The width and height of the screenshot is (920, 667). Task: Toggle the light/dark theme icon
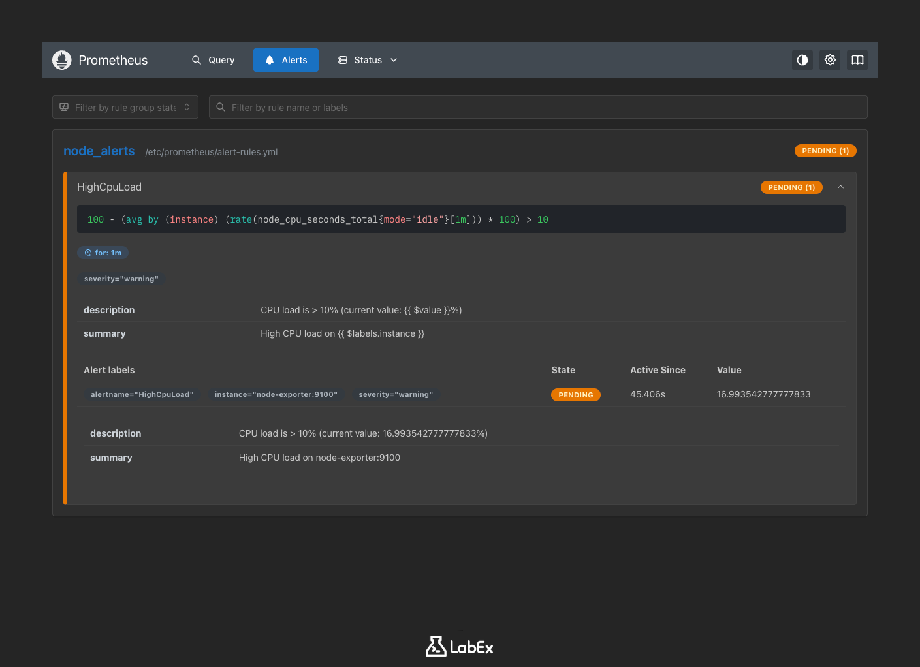point(802,60)
